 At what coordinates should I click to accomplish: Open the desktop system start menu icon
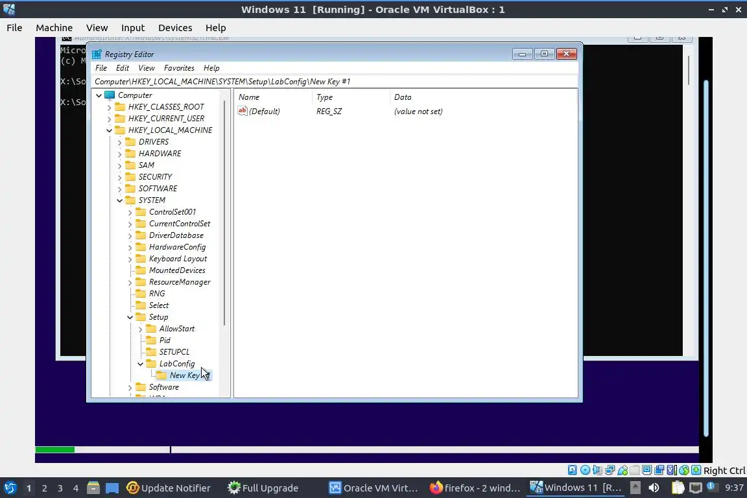pos(10,488)
